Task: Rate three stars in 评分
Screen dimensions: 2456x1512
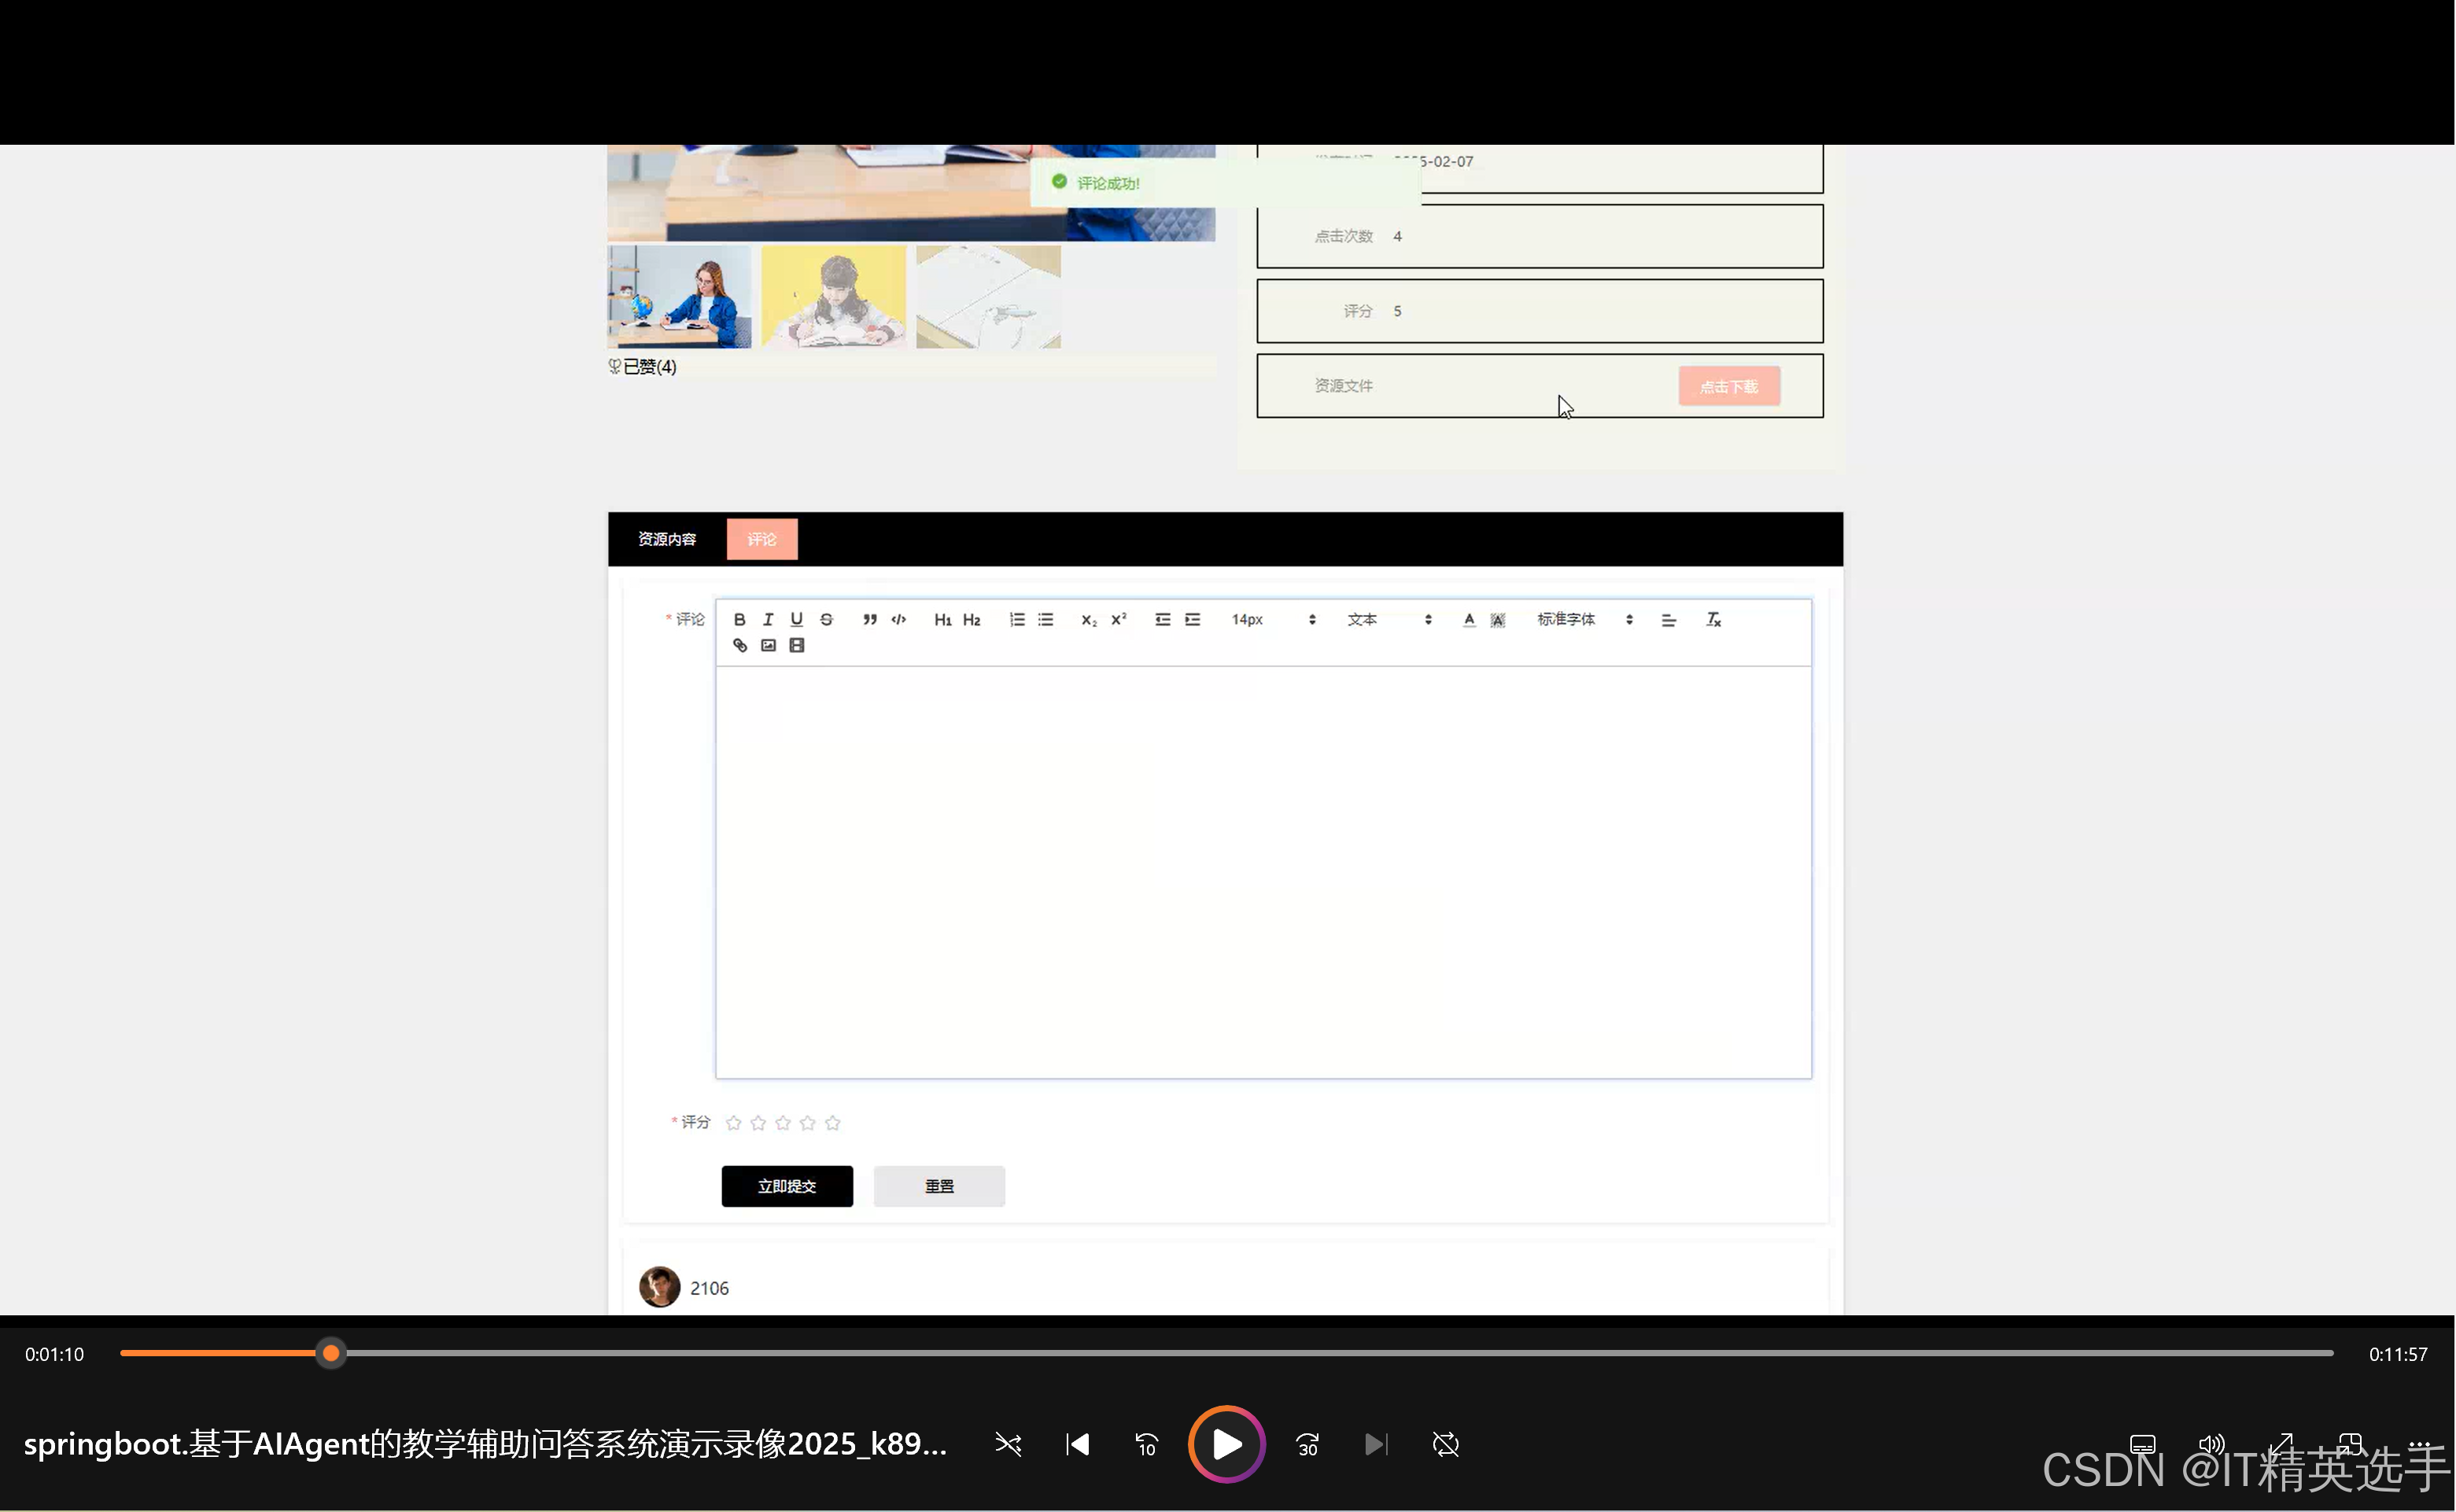Action: coord(783,1123)
